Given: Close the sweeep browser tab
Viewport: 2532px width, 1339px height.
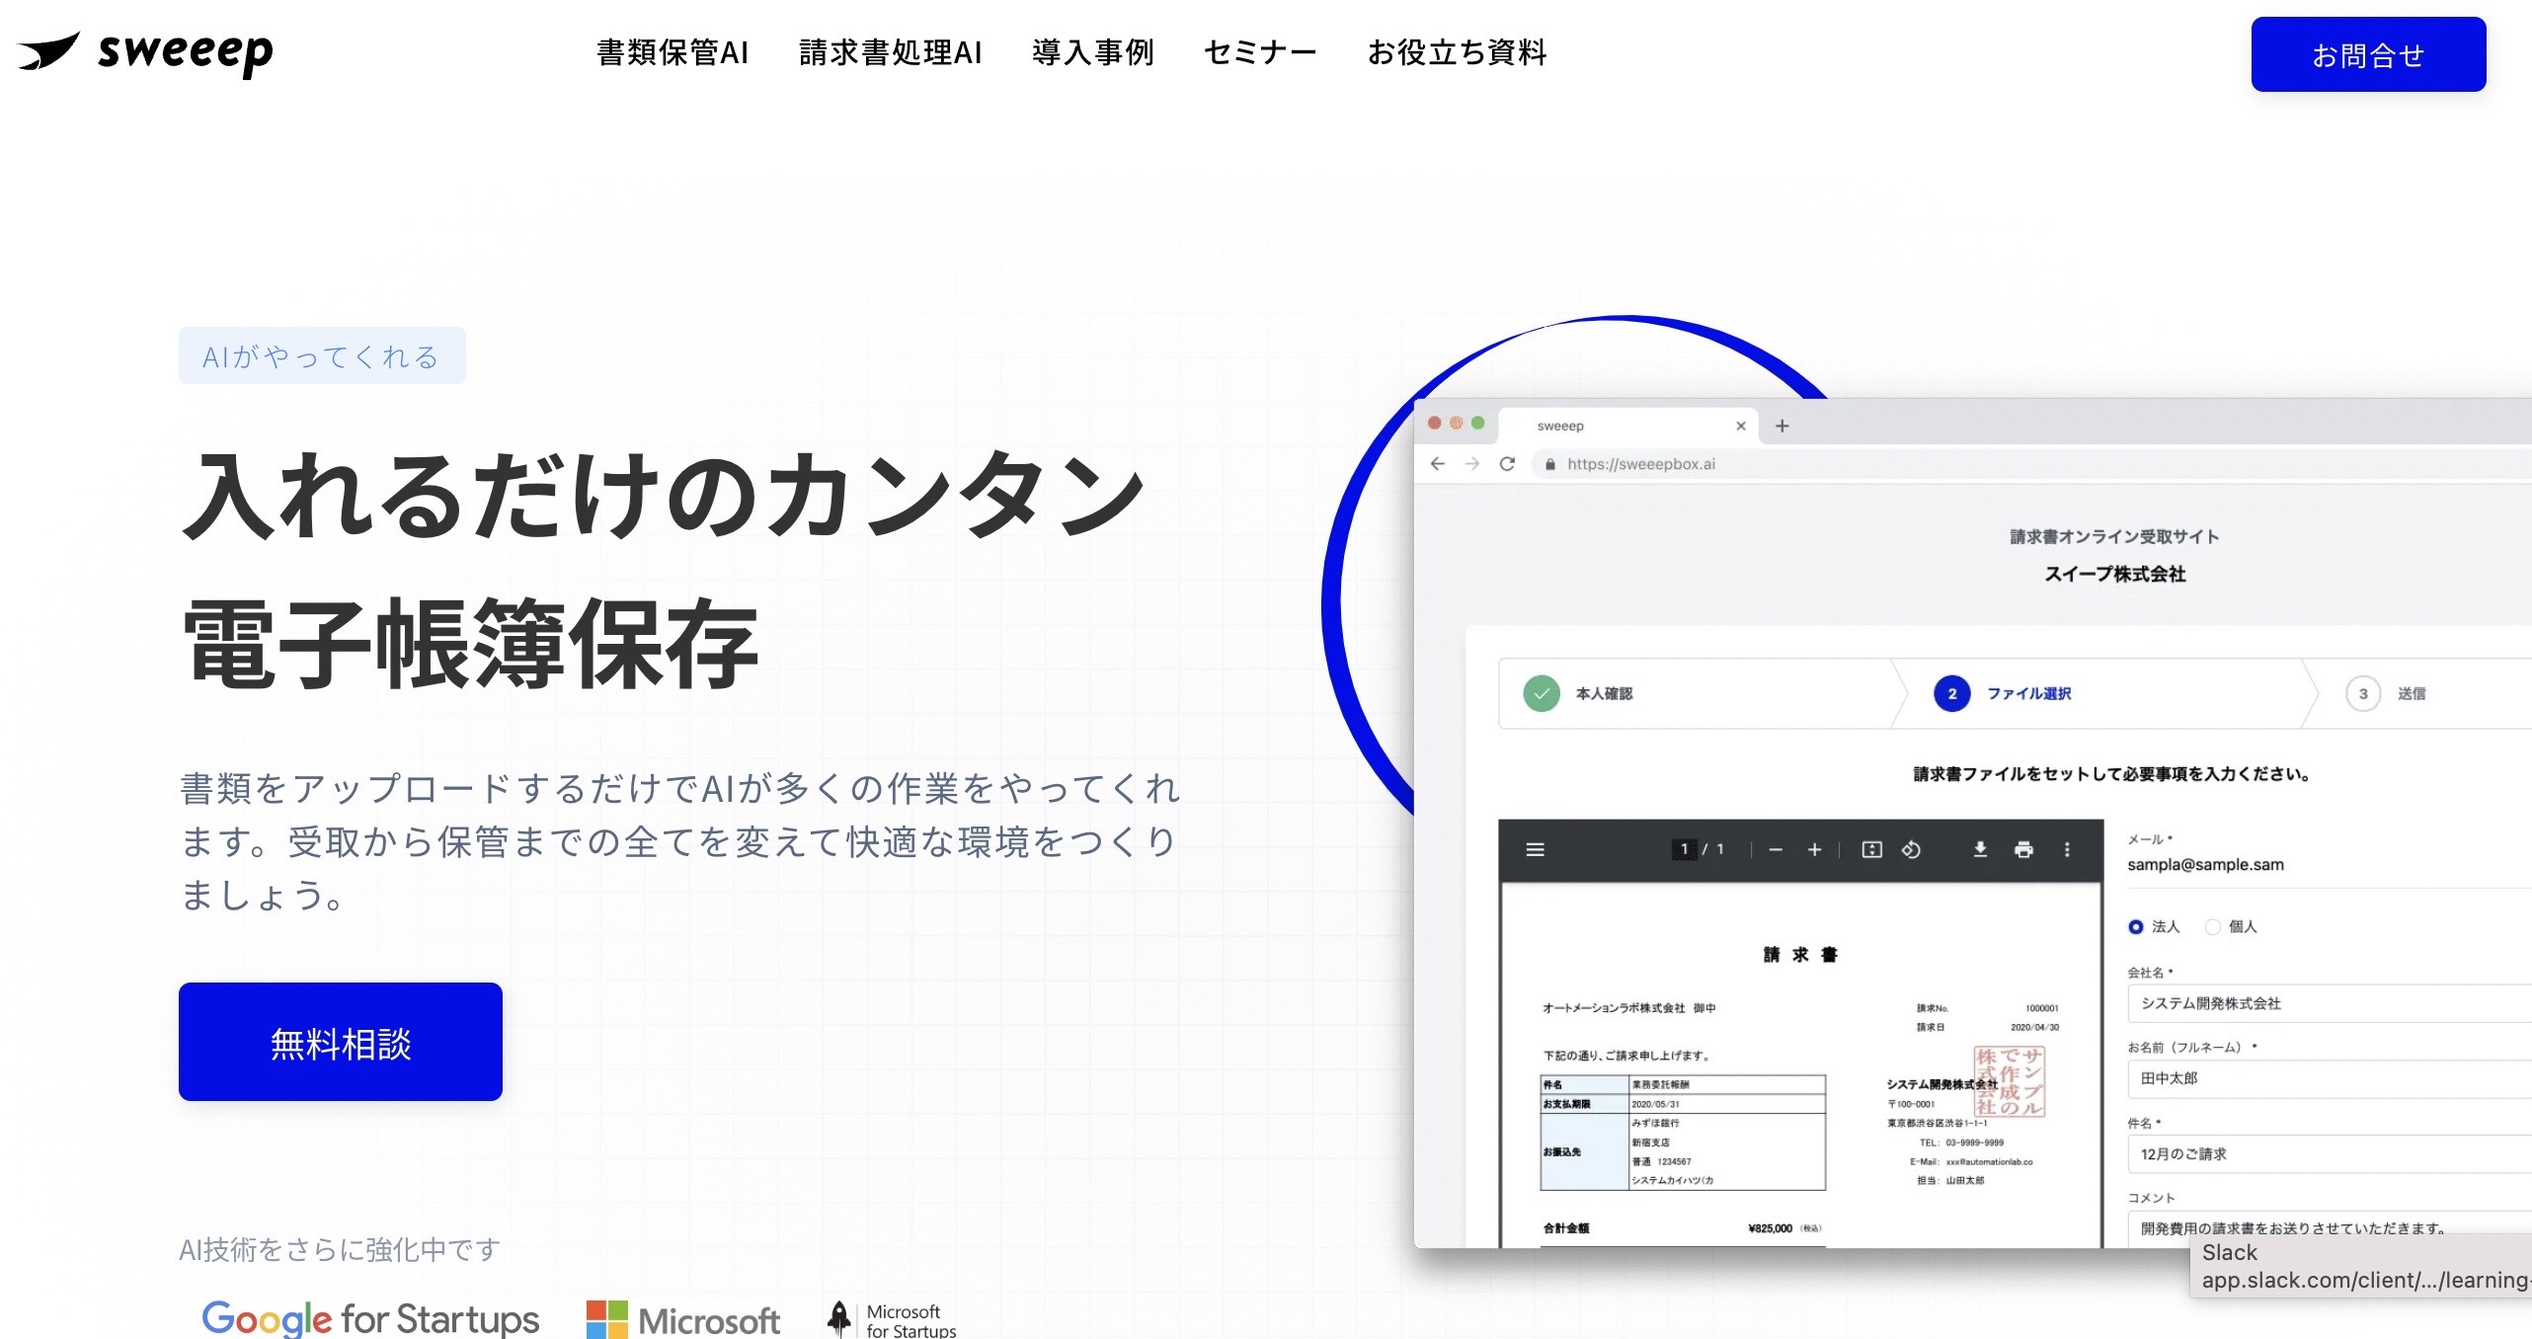Looking at the screenshot, I should point(1741,426).
